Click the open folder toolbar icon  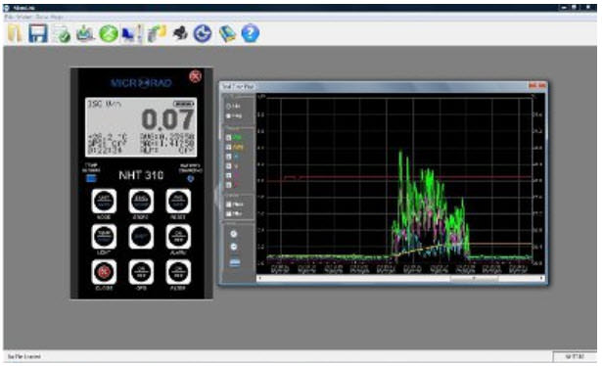coord(15,33)
